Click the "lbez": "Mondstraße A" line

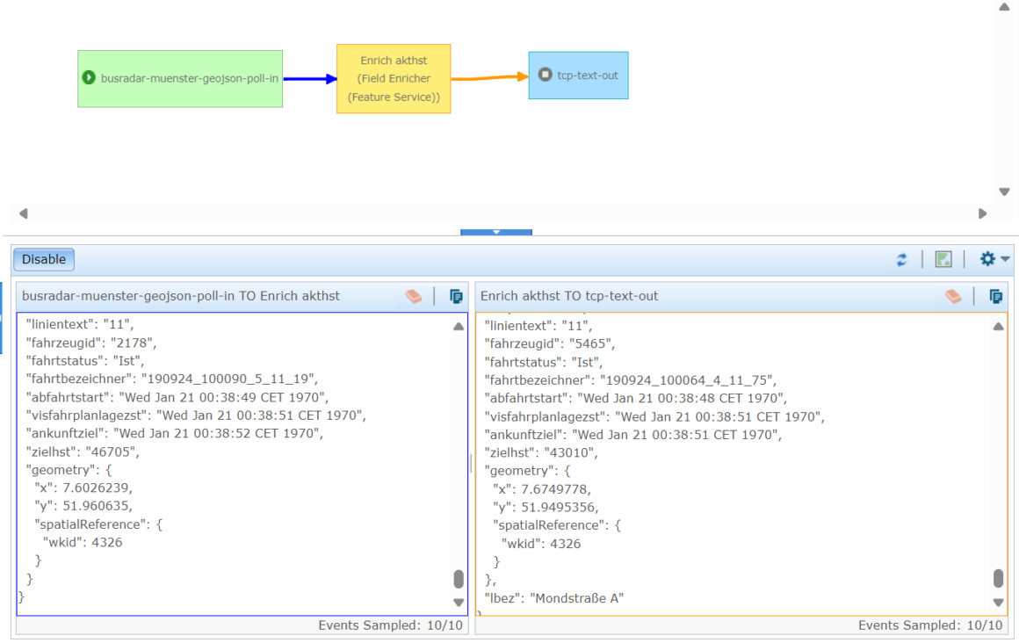[553, 598]
